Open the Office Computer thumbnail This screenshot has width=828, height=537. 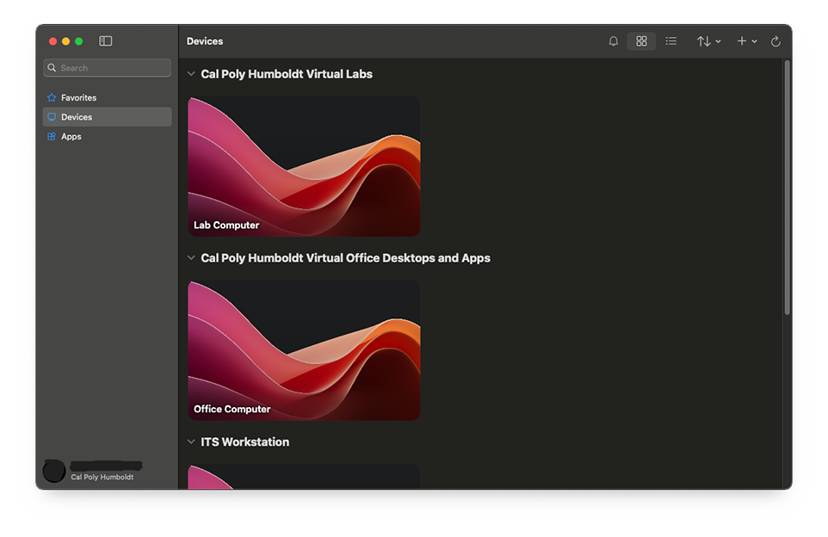(x=304, y=350)
